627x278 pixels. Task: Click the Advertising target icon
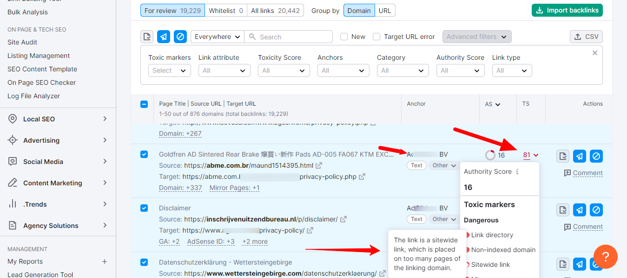click(x=13, y=140)
